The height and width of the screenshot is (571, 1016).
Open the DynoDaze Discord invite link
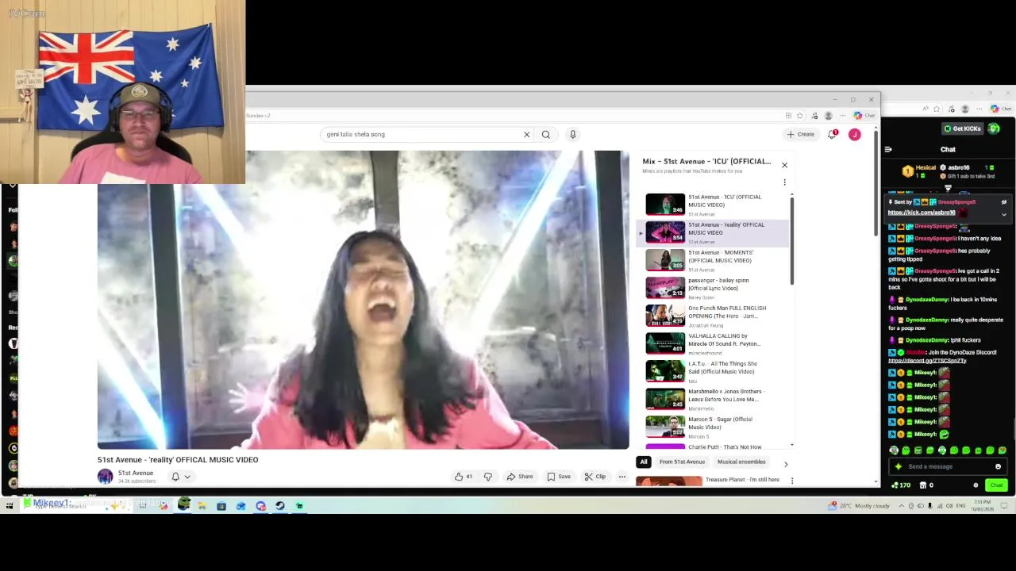[x=927, y=361]
